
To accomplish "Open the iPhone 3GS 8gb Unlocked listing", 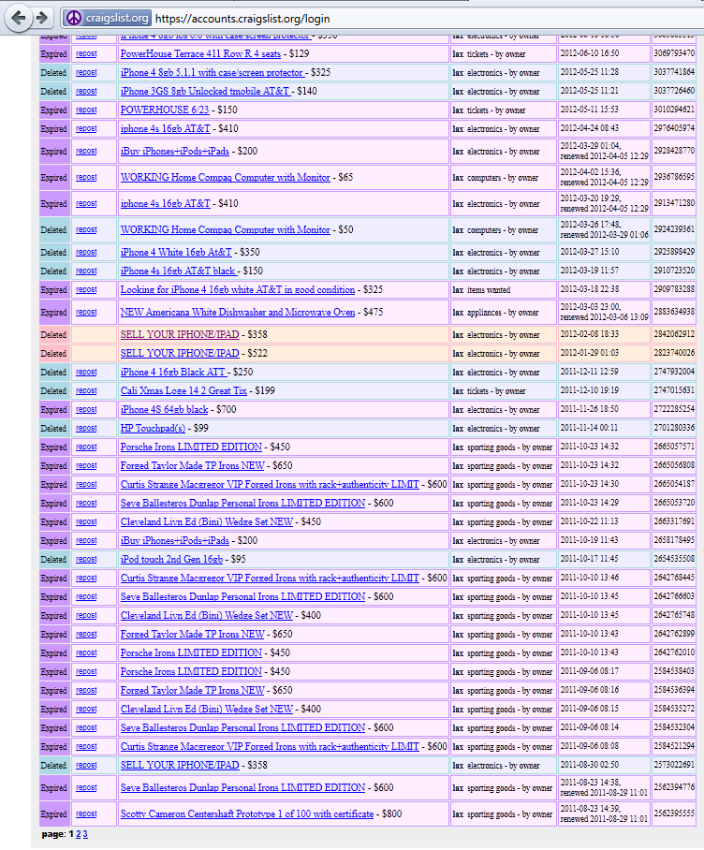I will click(x=206, y=92).
